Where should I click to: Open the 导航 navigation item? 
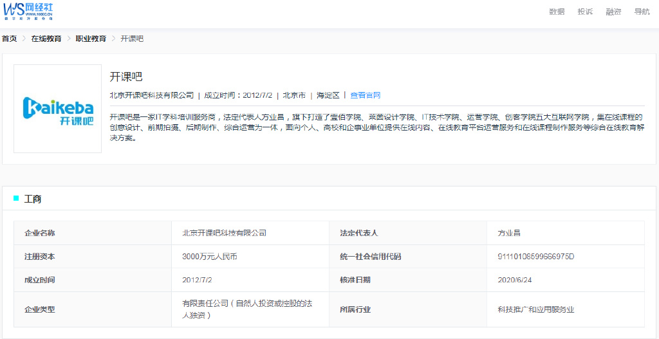tap(642, 12)
